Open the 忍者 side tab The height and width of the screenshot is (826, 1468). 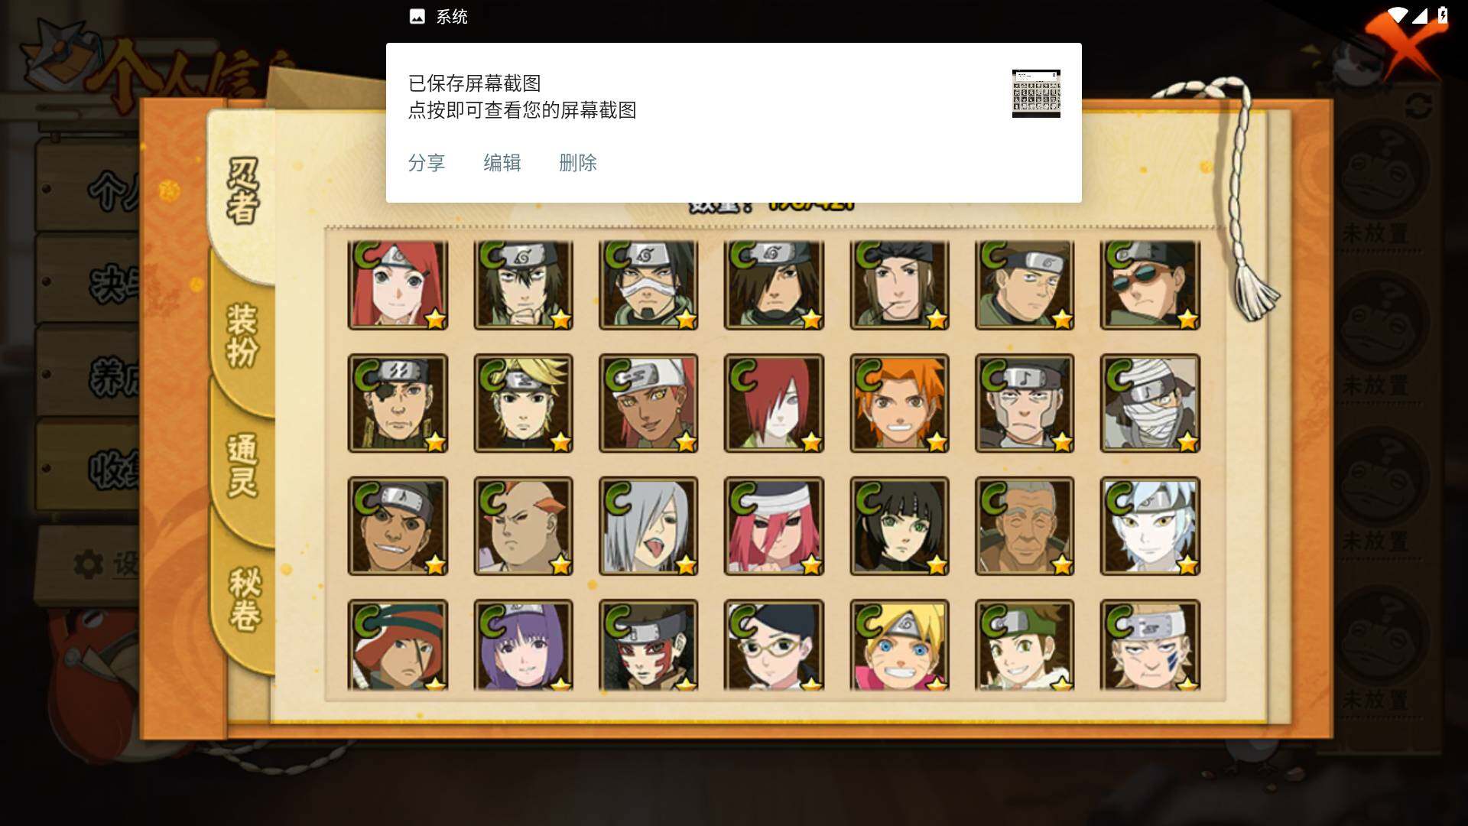point(243,191)
